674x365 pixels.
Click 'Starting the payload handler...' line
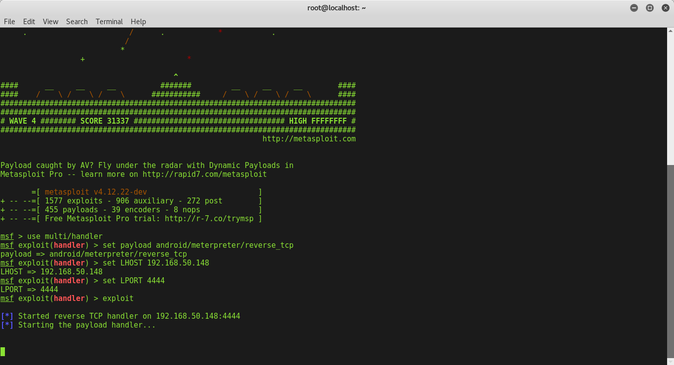[78, 325]
